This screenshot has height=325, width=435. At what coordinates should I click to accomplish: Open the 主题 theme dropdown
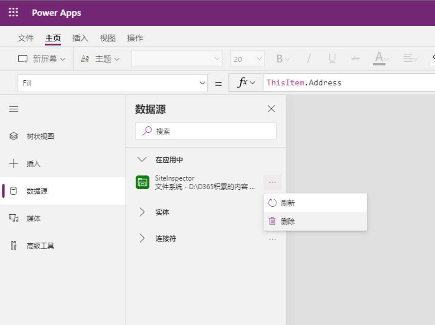point(100,59)
